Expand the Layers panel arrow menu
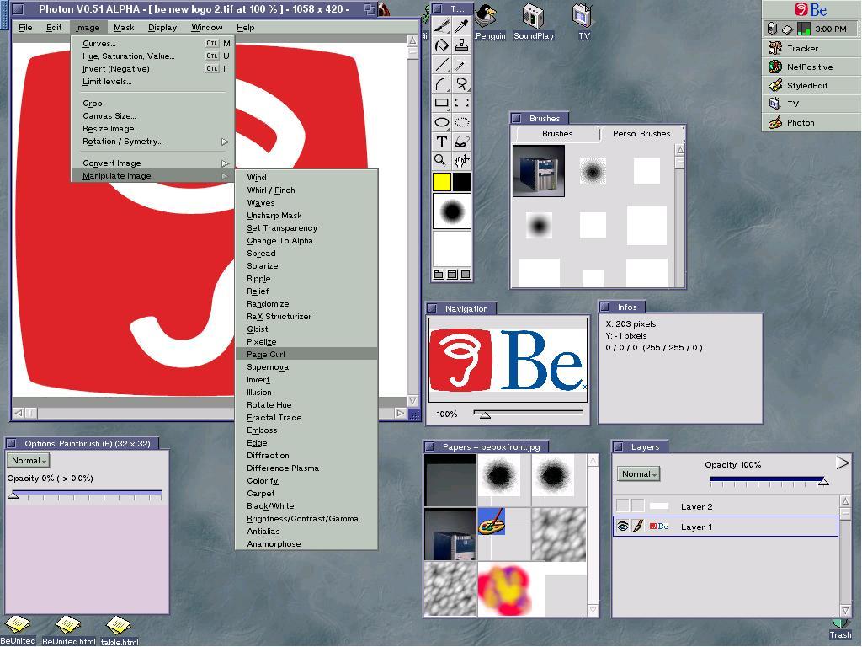The width and height of the screenshot is (862, 647). coord(842,463)
